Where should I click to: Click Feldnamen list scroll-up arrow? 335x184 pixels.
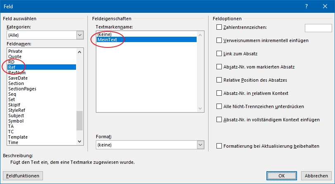pyautogui.click(x=79, y=52)
